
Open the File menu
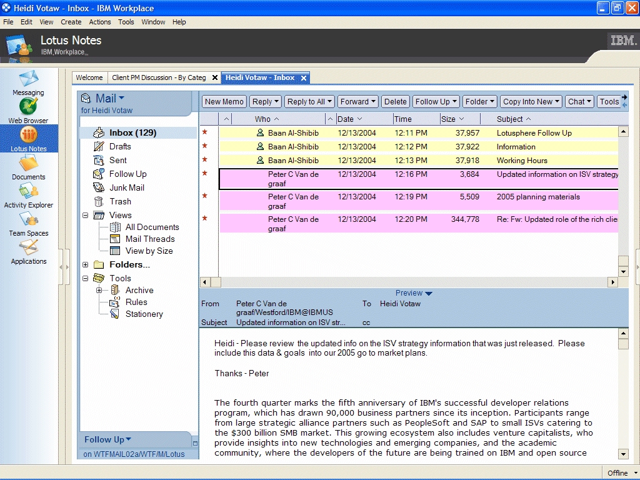(x=8, y=22)
